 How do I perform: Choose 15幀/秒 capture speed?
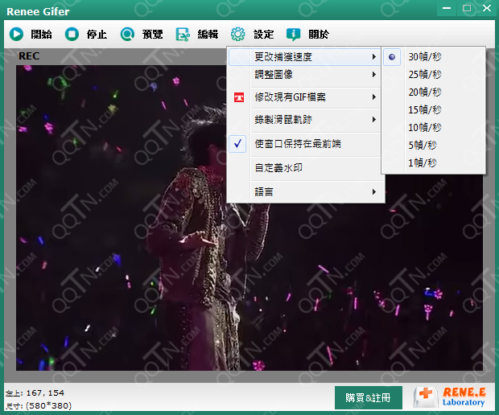[423, 110]
